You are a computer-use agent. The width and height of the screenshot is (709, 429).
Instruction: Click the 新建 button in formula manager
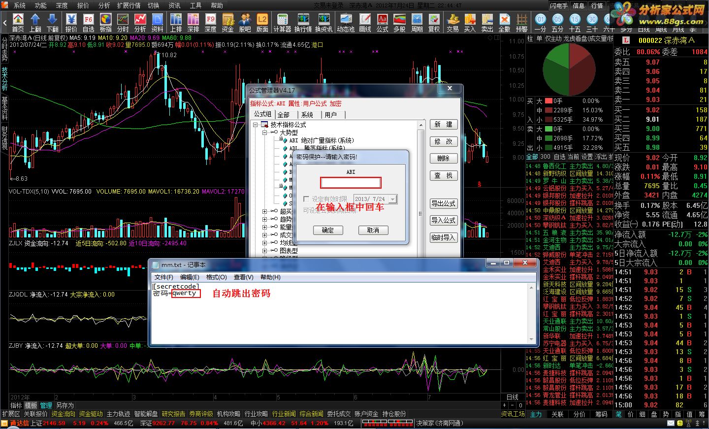pos(444,125)
